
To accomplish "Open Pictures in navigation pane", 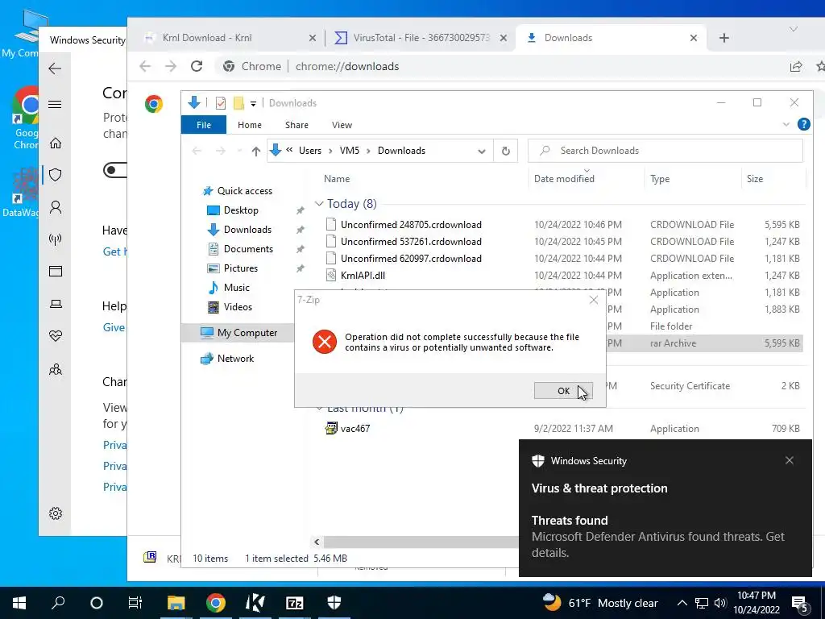I will [240, 268].
